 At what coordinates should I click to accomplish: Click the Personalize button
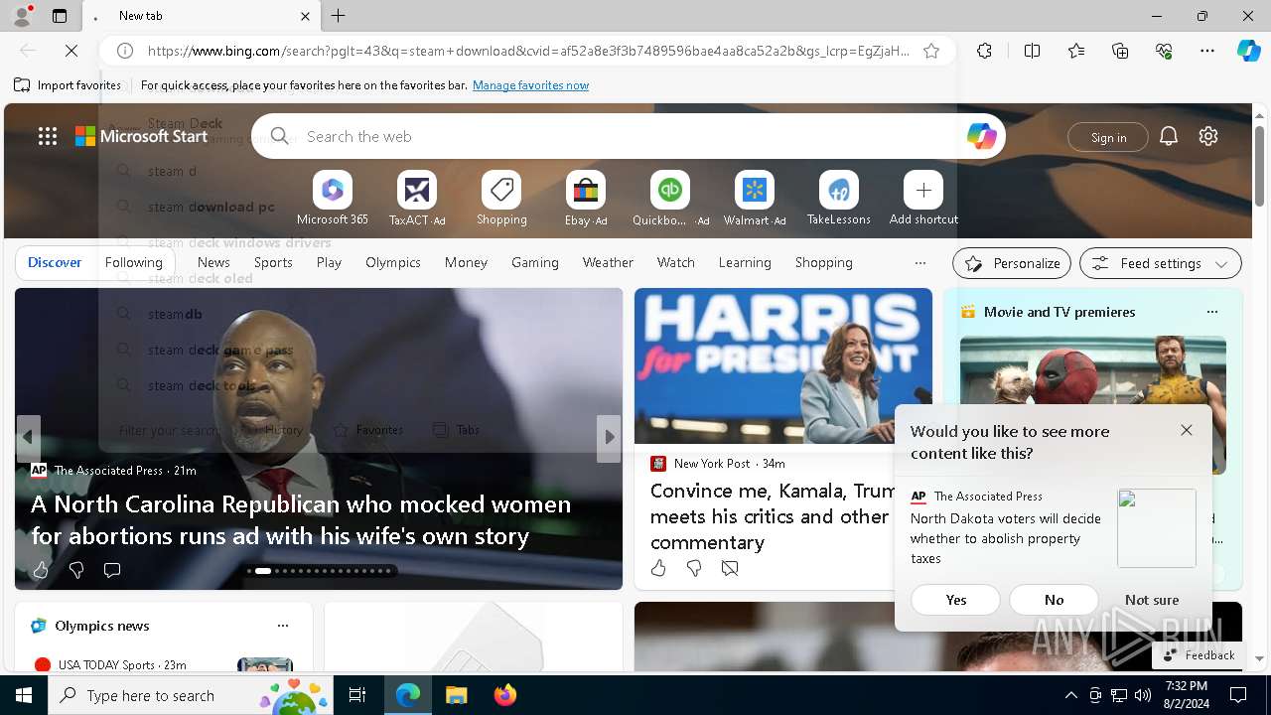click(x=1012, y=263)
